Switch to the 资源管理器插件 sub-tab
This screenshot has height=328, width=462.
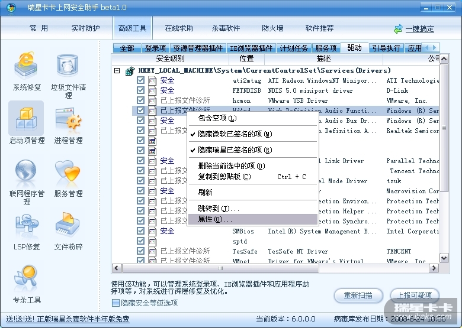tap(198, 48)
